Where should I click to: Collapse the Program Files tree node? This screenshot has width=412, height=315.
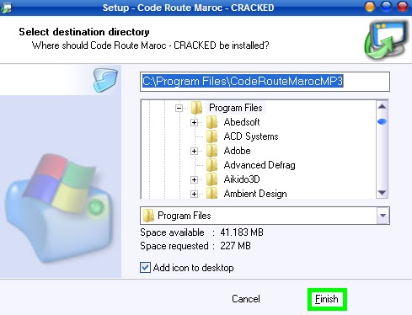pyautogui.click(x=179, y=108)
